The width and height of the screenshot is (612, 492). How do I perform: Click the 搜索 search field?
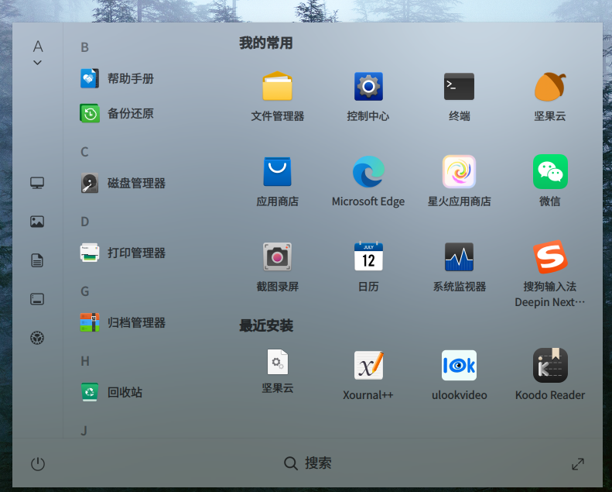click(308, 463)
